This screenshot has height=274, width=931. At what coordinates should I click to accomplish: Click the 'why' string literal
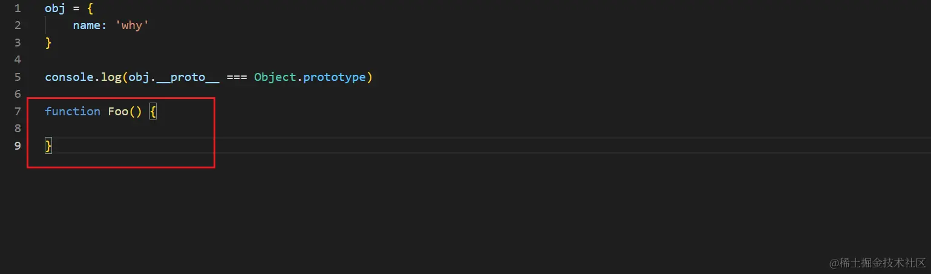tap(132, 25)
